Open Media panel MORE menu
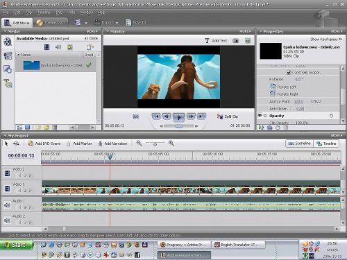This screenshot has height=260, width=347. [92, 31]
